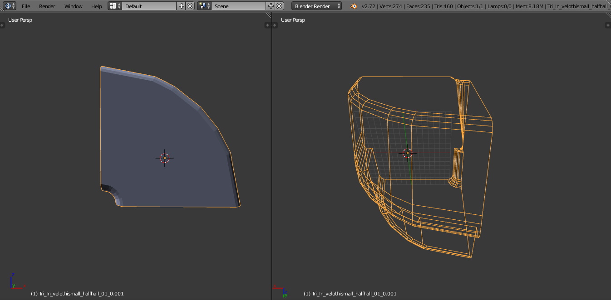
Task: Add a new screen layout with plus
Action: (x=182, y=6)
